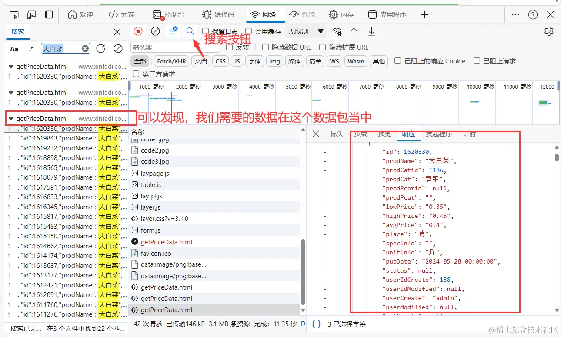
Task: Filter requests by Fetch/XHR
Action: pos(171,61)
